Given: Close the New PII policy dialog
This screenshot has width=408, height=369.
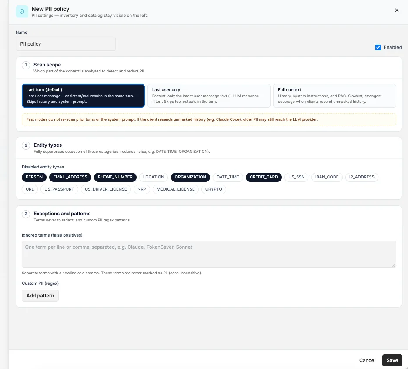Looking at the screenshot, I should (x=397, y=10).
